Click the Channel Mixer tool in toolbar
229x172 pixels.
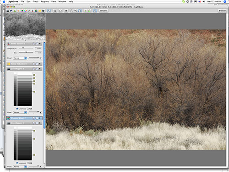pos(36,11)
